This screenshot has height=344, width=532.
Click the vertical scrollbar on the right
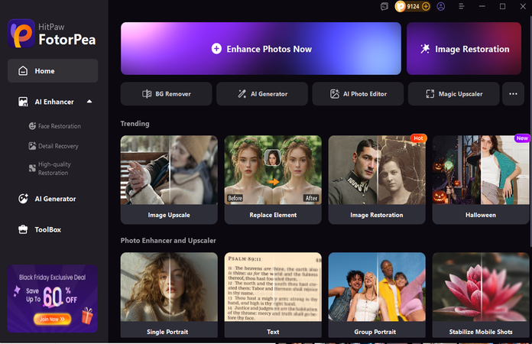pyautogui.click(x=530, y=131)
